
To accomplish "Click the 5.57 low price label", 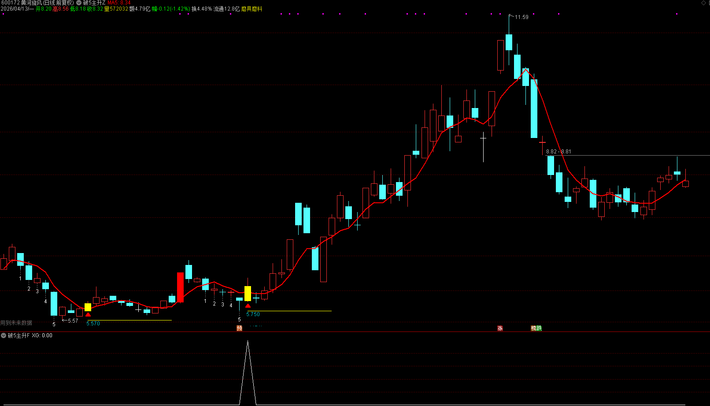I will 73,320.
